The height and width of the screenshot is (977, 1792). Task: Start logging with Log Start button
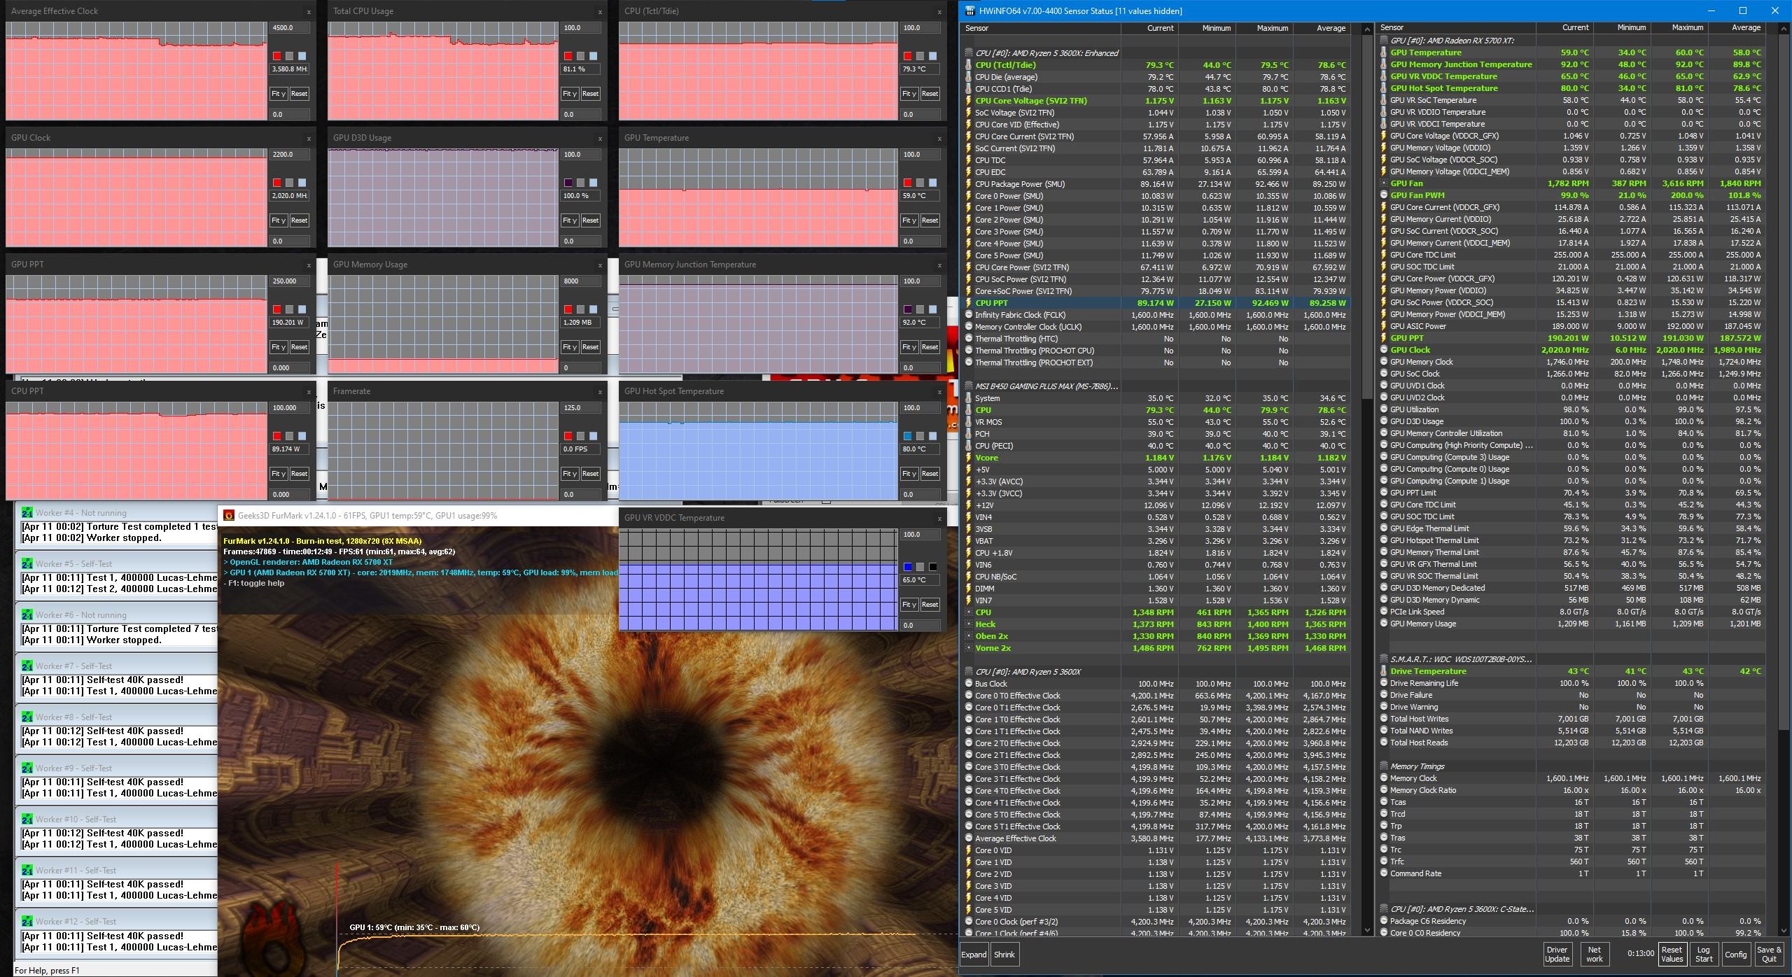1704,955
